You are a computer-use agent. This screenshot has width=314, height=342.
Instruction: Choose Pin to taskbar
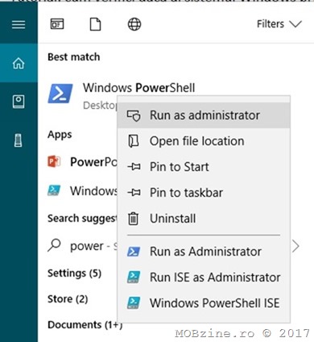[x=204, y=193]
